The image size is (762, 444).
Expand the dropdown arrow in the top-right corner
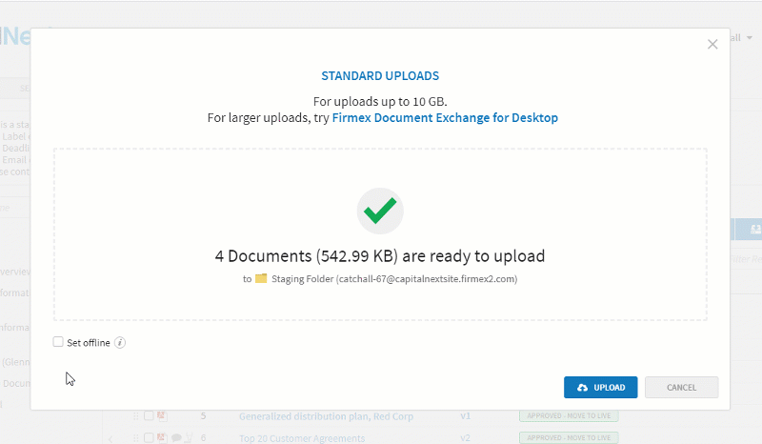pos(750,38)
